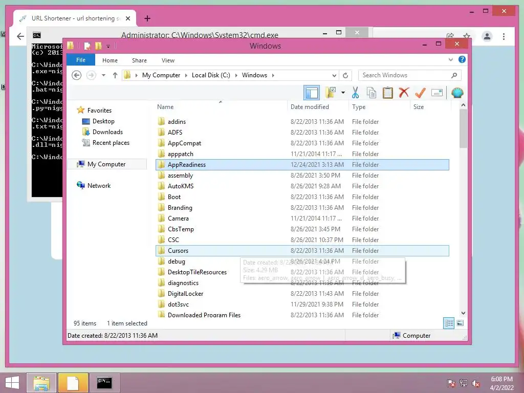Open the View ribbon tab

click(x=168, y=60)
